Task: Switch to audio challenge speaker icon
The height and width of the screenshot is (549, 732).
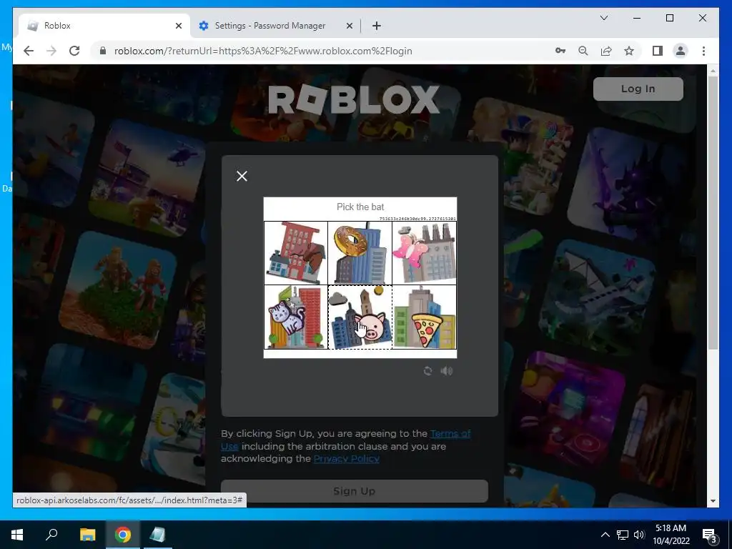Action: (446, 371)
